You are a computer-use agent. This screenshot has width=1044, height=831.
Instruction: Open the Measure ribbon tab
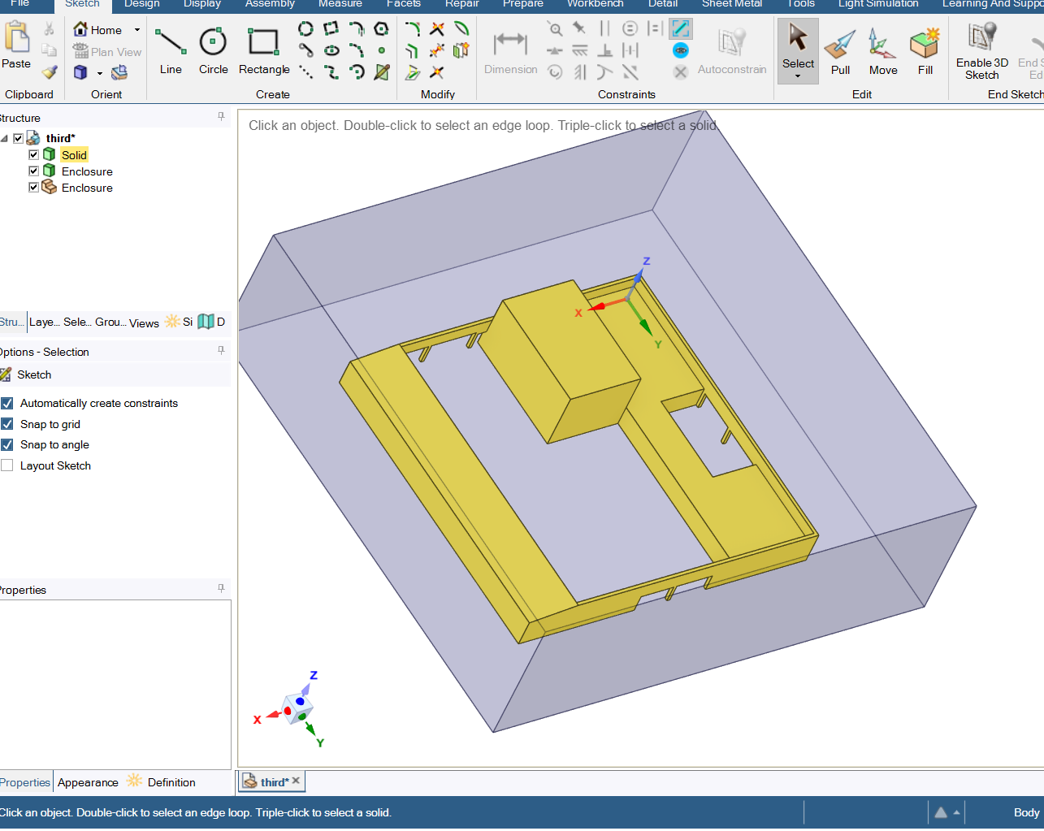340,4
